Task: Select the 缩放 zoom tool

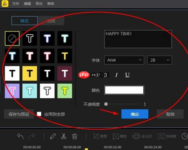Action: tap(120, 136)
